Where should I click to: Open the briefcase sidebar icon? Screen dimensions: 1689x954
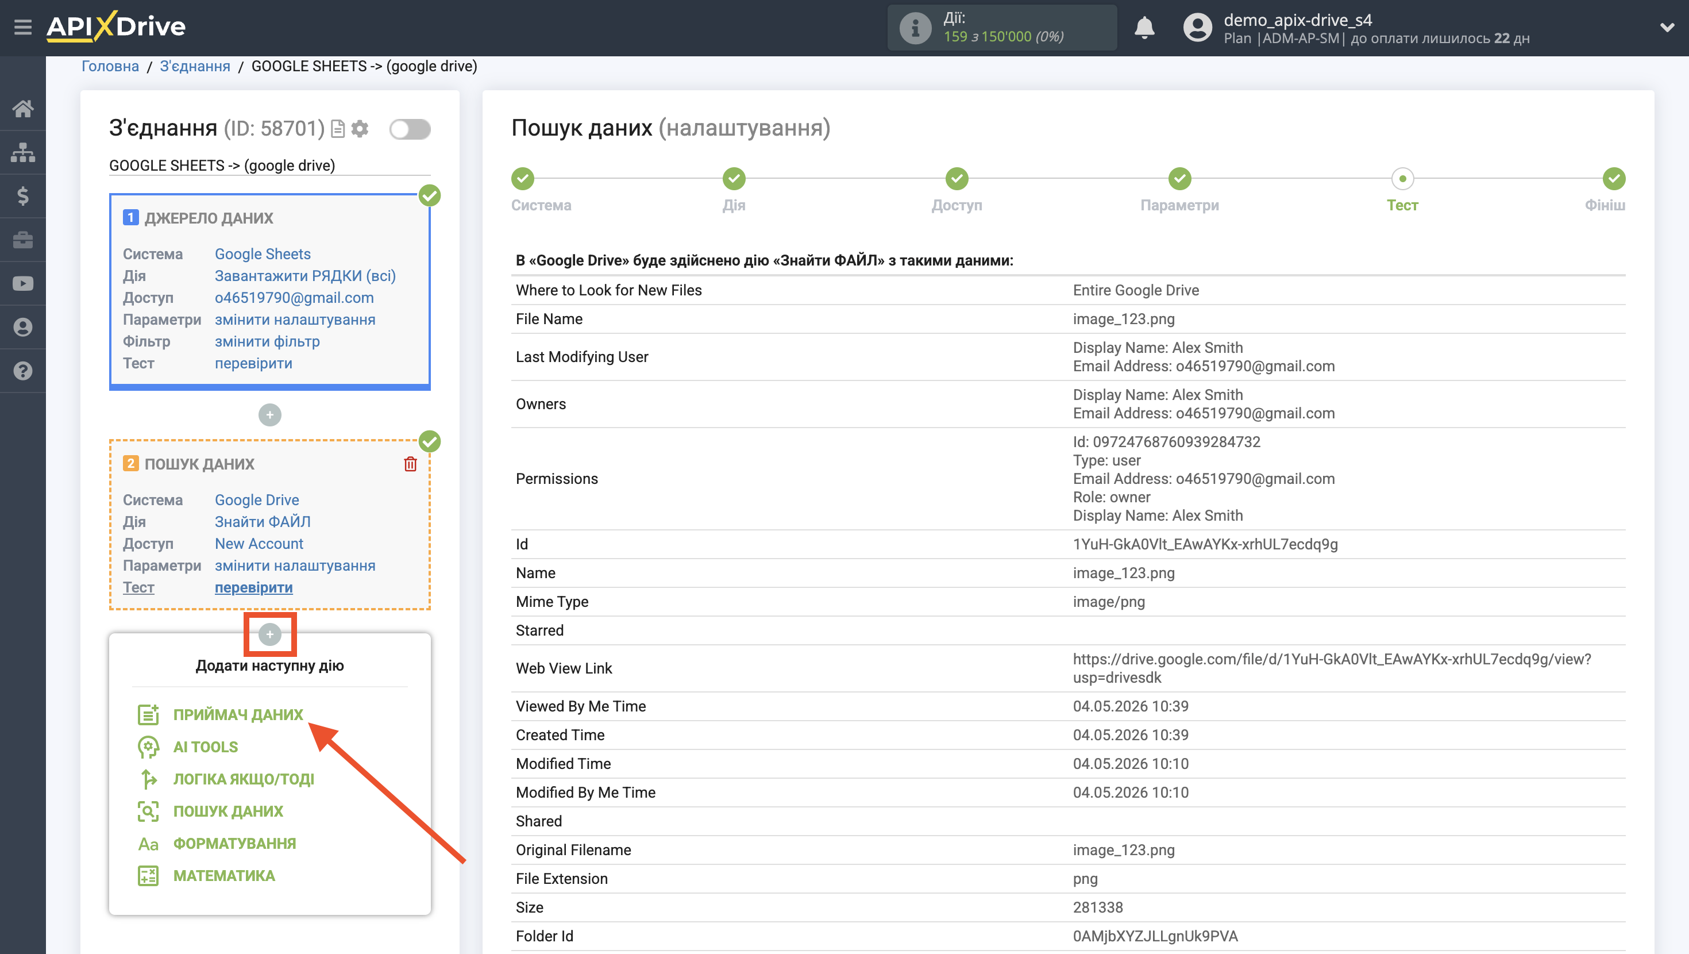(23, 240)
